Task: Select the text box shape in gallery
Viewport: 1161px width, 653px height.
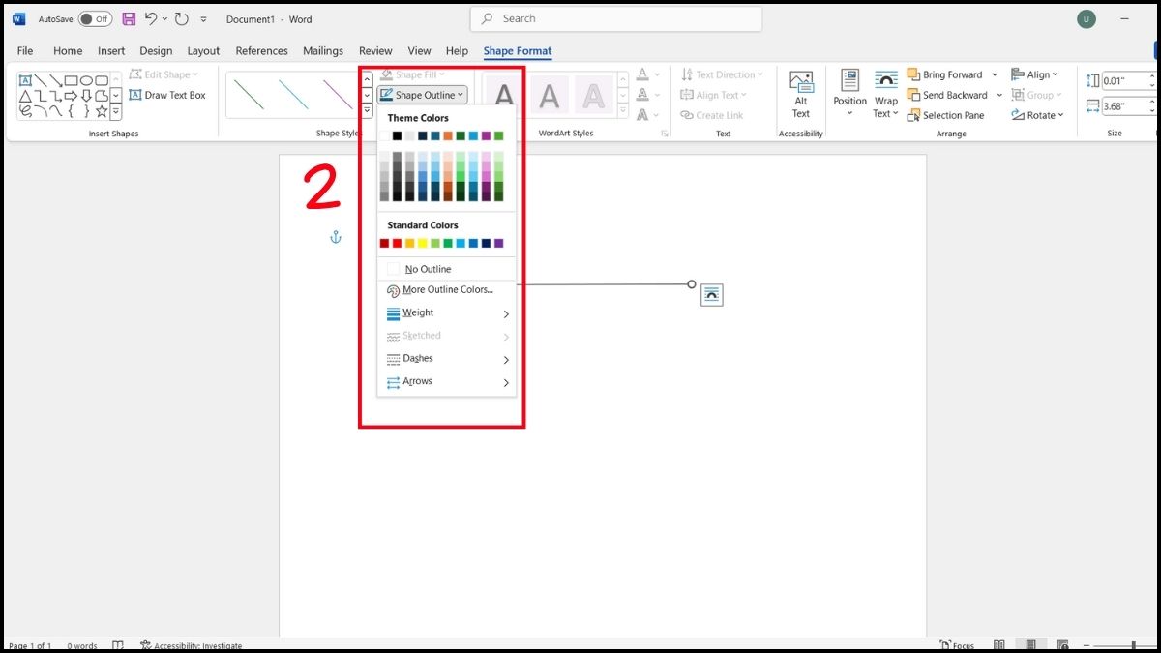Action: (25, 80)
